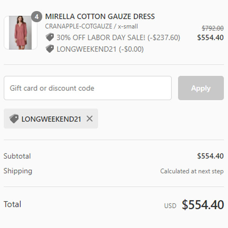Click the quantity badge showing 4
Viewport: 228px width, 228px height.
click(x=36, y=17)
